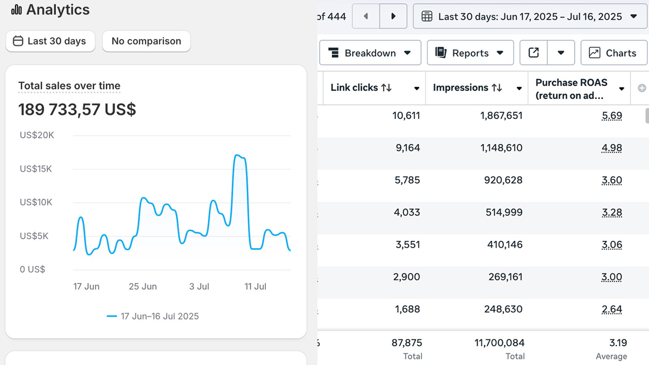Image resolution: width=649 pixels, height=365 pixels.
Task: Click the Analytics bar chart icon
Action: (16, 10)
